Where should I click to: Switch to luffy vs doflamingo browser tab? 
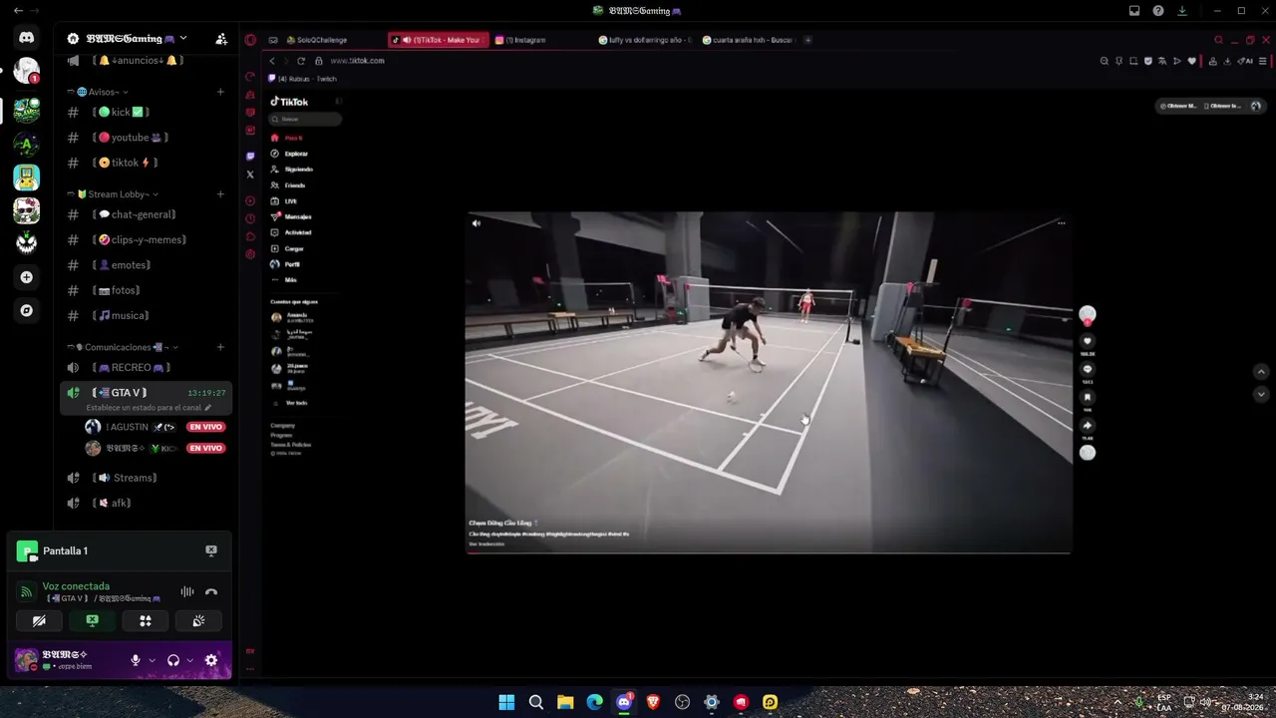[646, 40]
